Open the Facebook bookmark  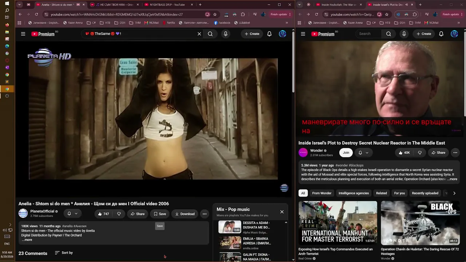222,23
